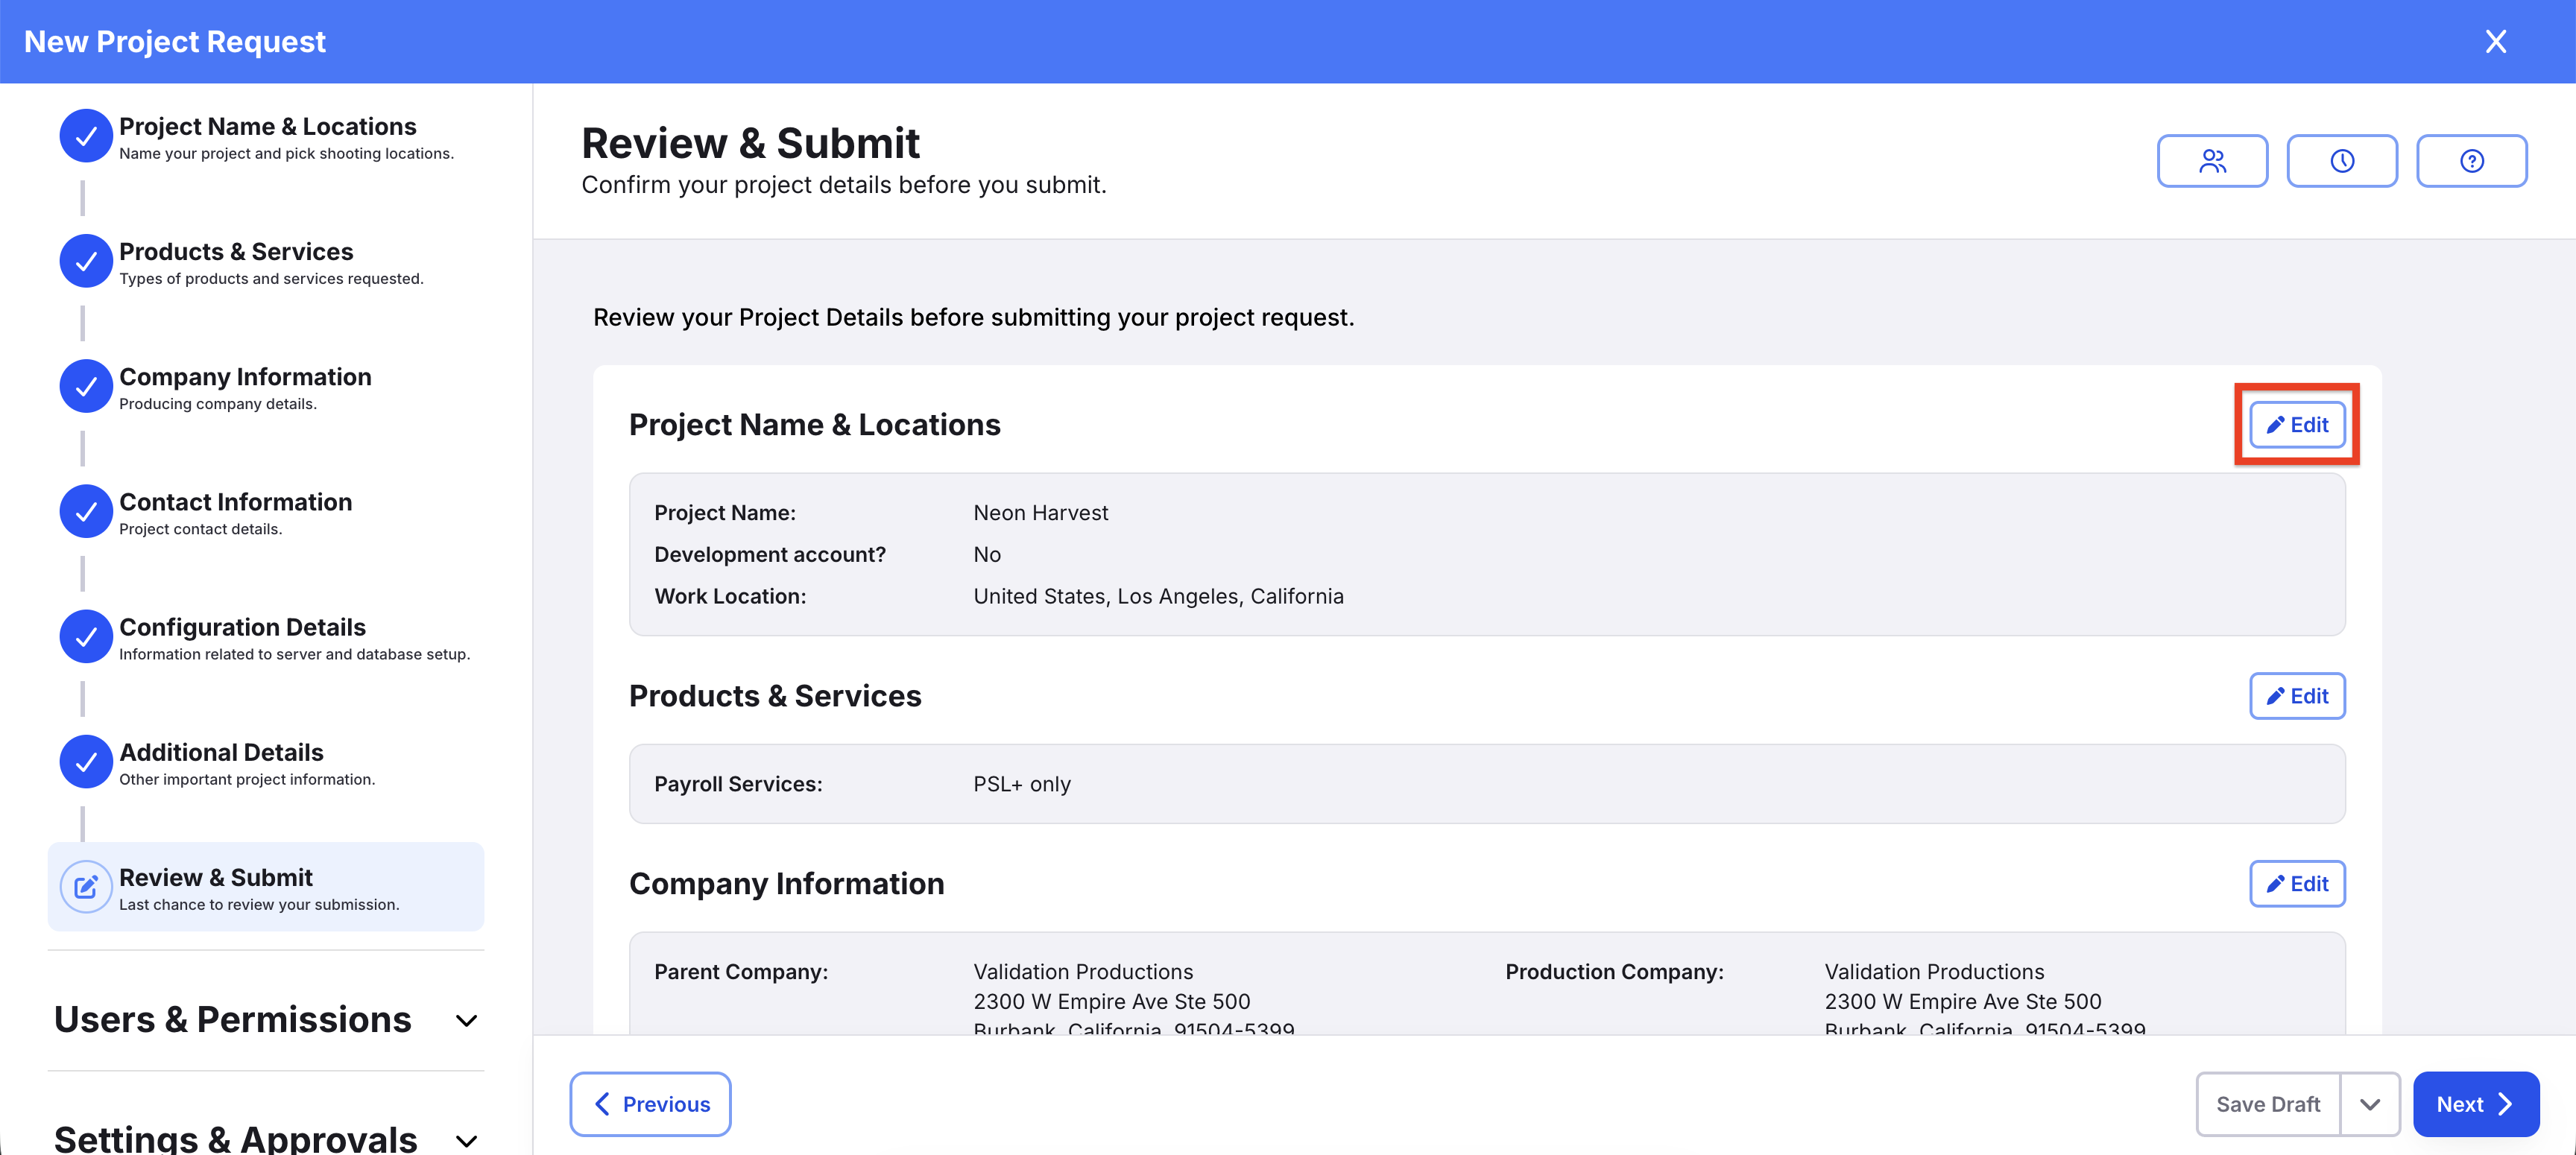This screenshot has width=2576, height=1155.
Task: Click the Payroll Services label
Action: pos(738,784)
